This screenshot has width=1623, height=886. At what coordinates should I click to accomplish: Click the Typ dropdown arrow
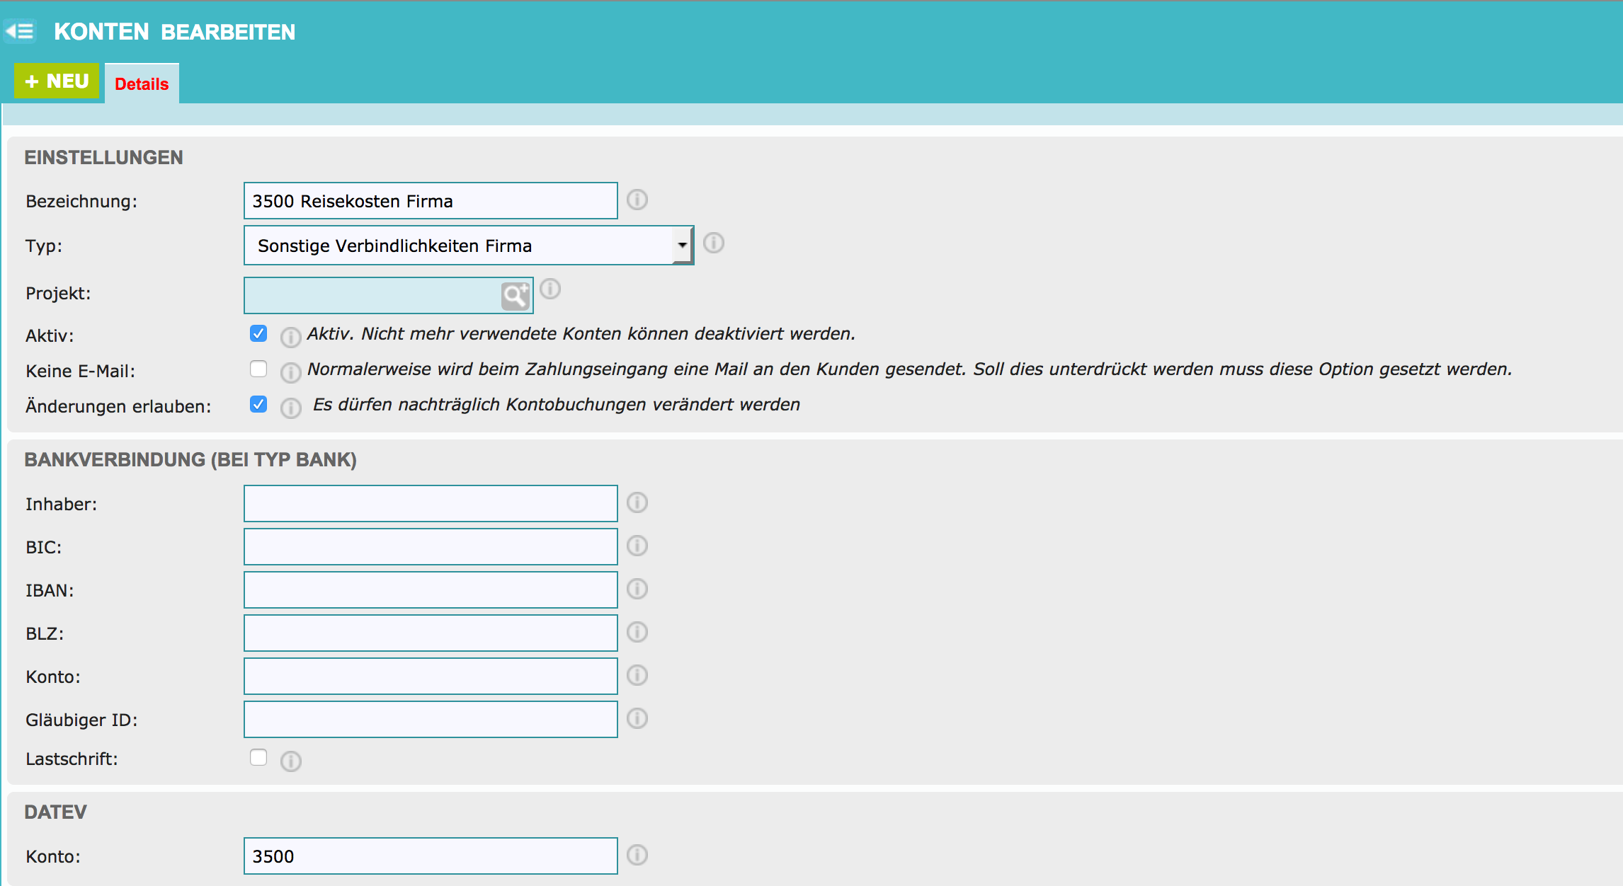coord(682,246)
